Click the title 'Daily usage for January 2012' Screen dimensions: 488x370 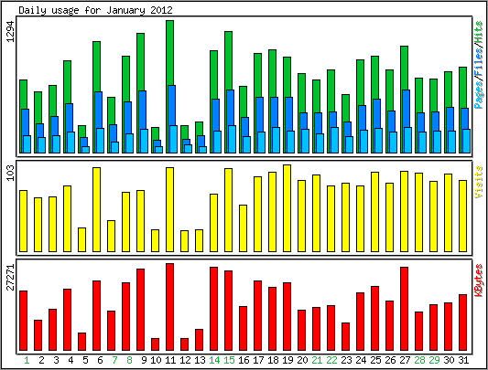click(x=95, y=10)
